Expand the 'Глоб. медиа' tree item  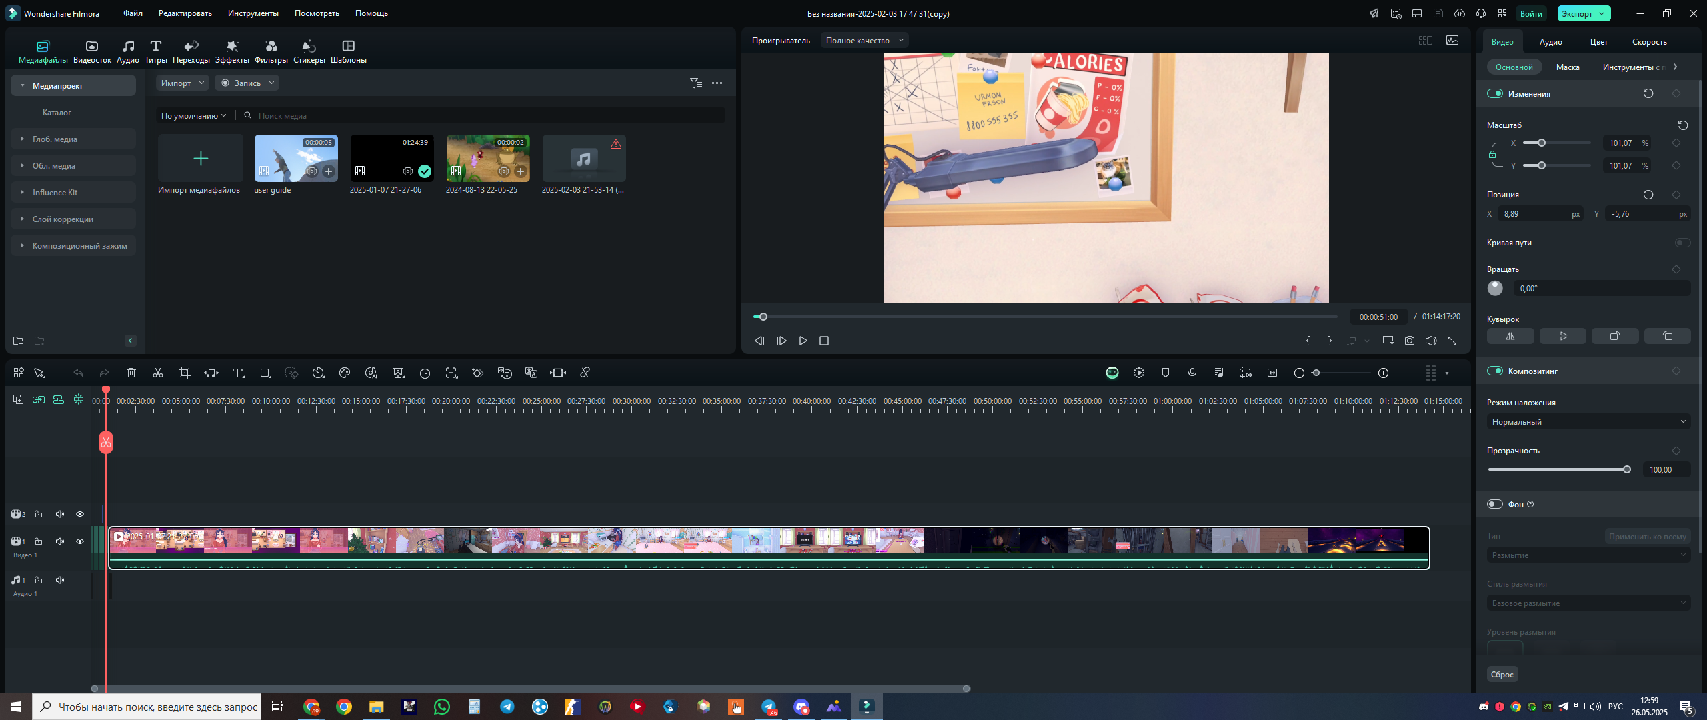23,139
